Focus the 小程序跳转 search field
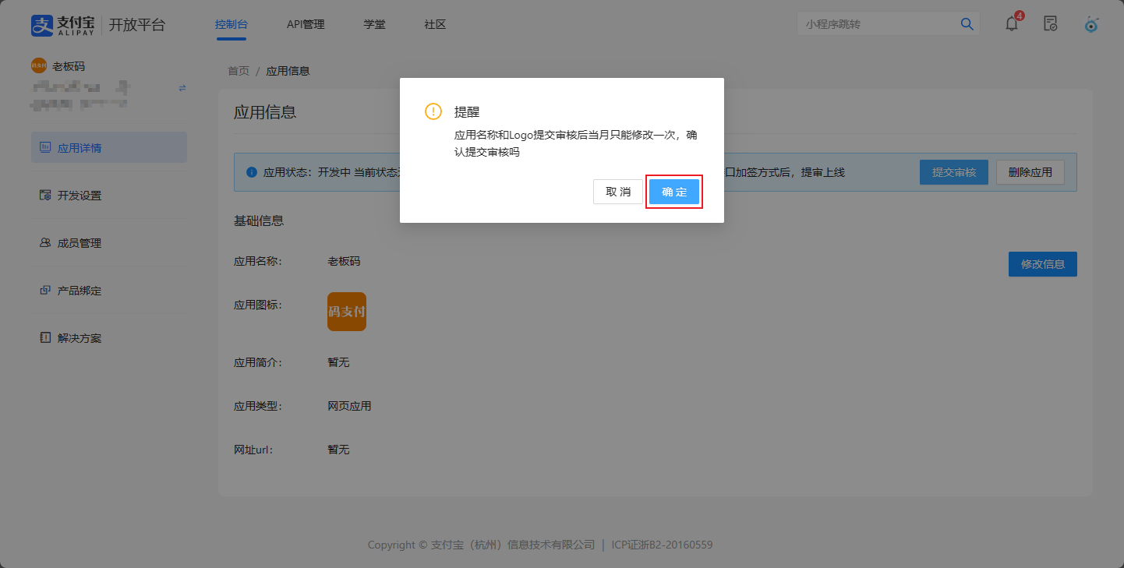This screenshot has height=568, width=1124. (x=877, y=24)
